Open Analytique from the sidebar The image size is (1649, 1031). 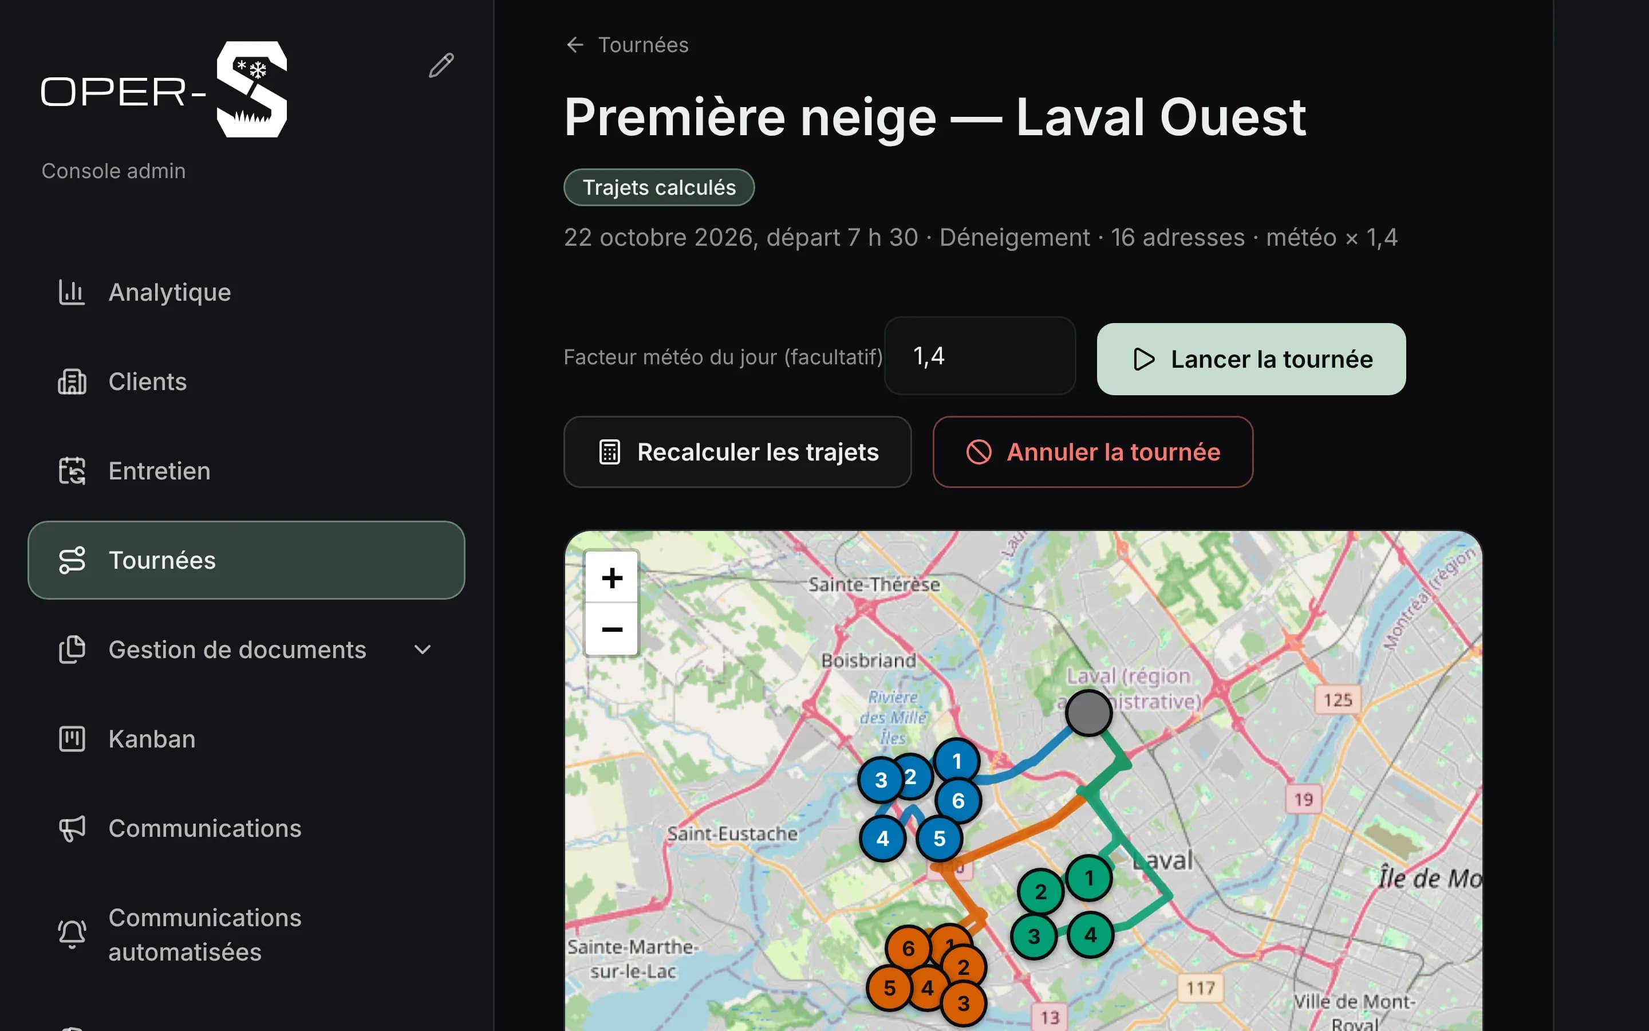point(246,293)
